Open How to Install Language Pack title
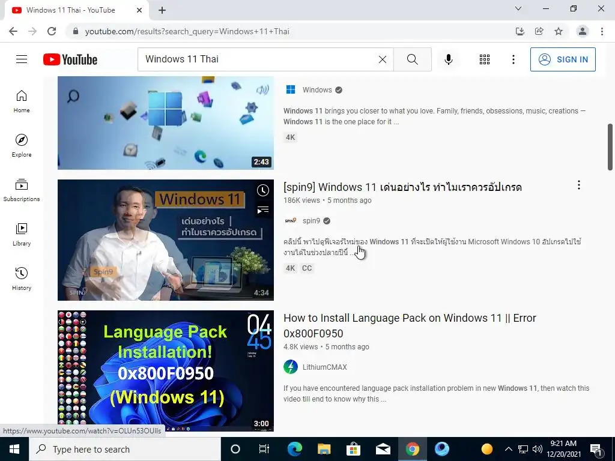Image resolution: width=615 pixels, height=461 pixels. coord(410,325)
